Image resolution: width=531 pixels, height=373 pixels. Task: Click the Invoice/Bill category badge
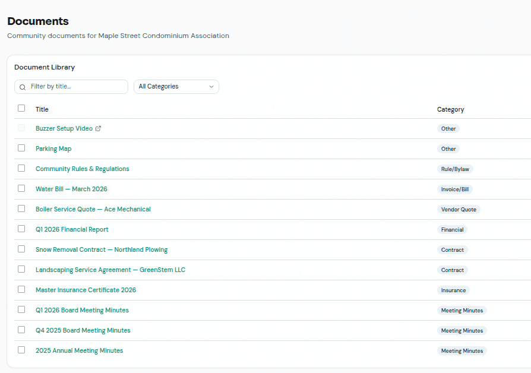click(455, 189)
